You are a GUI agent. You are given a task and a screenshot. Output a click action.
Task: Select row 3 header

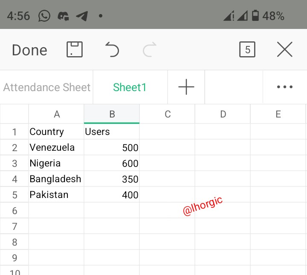tap(14, 163)
